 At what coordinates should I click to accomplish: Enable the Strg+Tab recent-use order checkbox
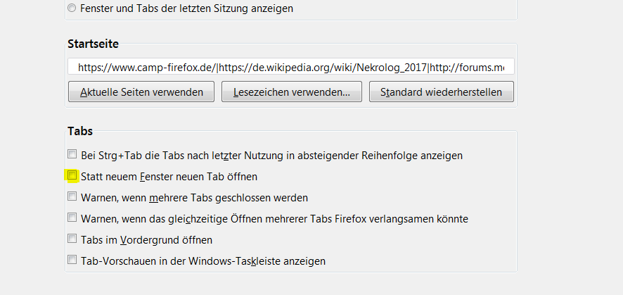[x=72, y=154]
